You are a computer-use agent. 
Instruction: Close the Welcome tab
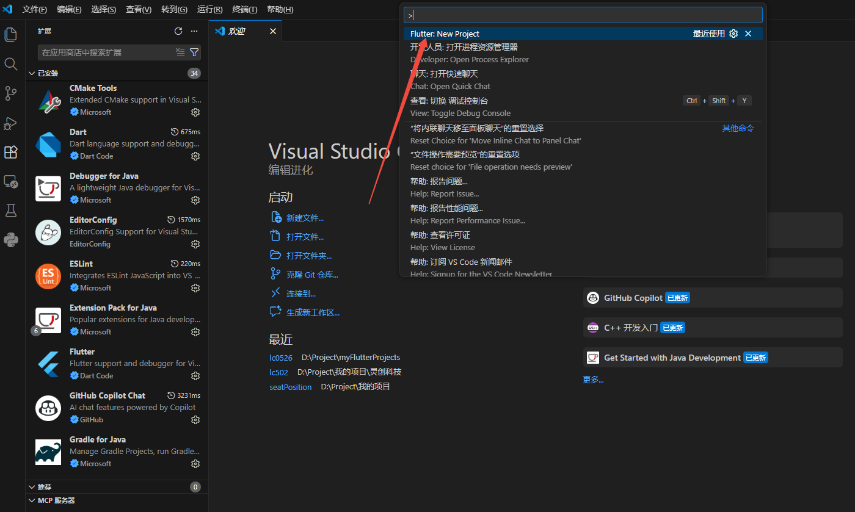click(x=273, y=31)
